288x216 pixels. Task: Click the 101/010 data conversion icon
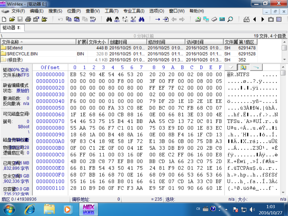(x=93, y=19)
